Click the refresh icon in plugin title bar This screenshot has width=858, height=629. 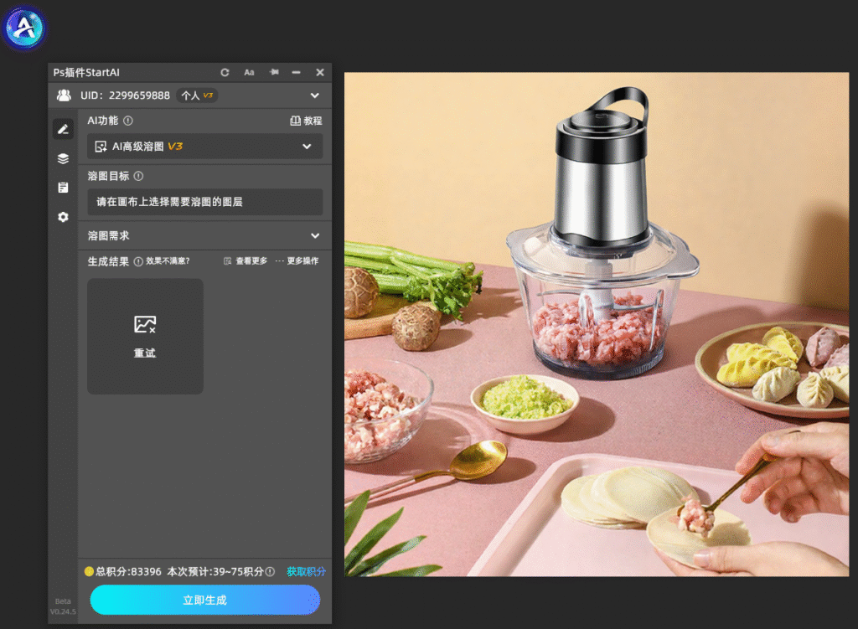(225, 72)
